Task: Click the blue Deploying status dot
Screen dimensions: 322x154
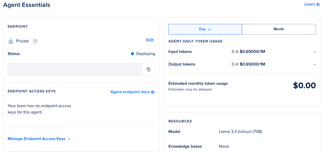Action: [x=132, y=54]
